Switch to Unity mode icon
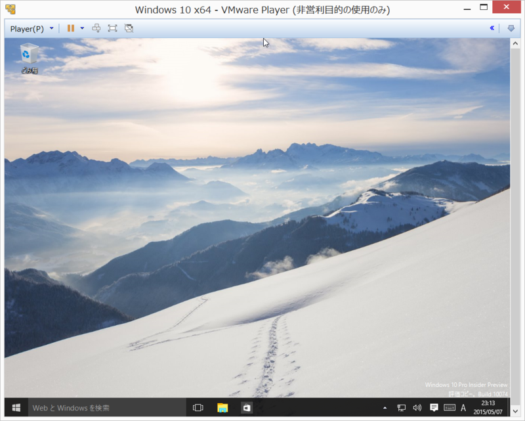 click(x=129, y=28)
